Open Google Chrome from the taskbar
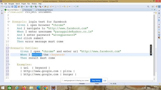This screenshot has height=90, width=161. [x=46, y=88]
